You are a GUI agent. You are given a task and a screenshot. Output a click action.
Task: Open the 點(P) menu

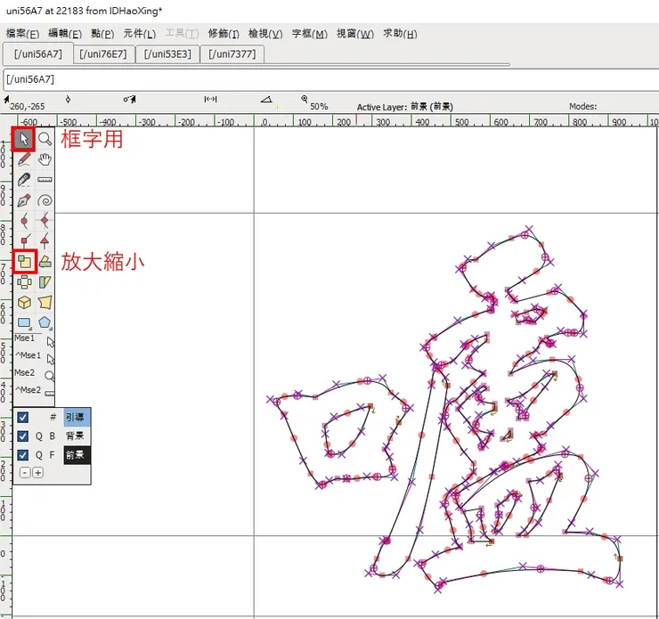tap(102, 34)
